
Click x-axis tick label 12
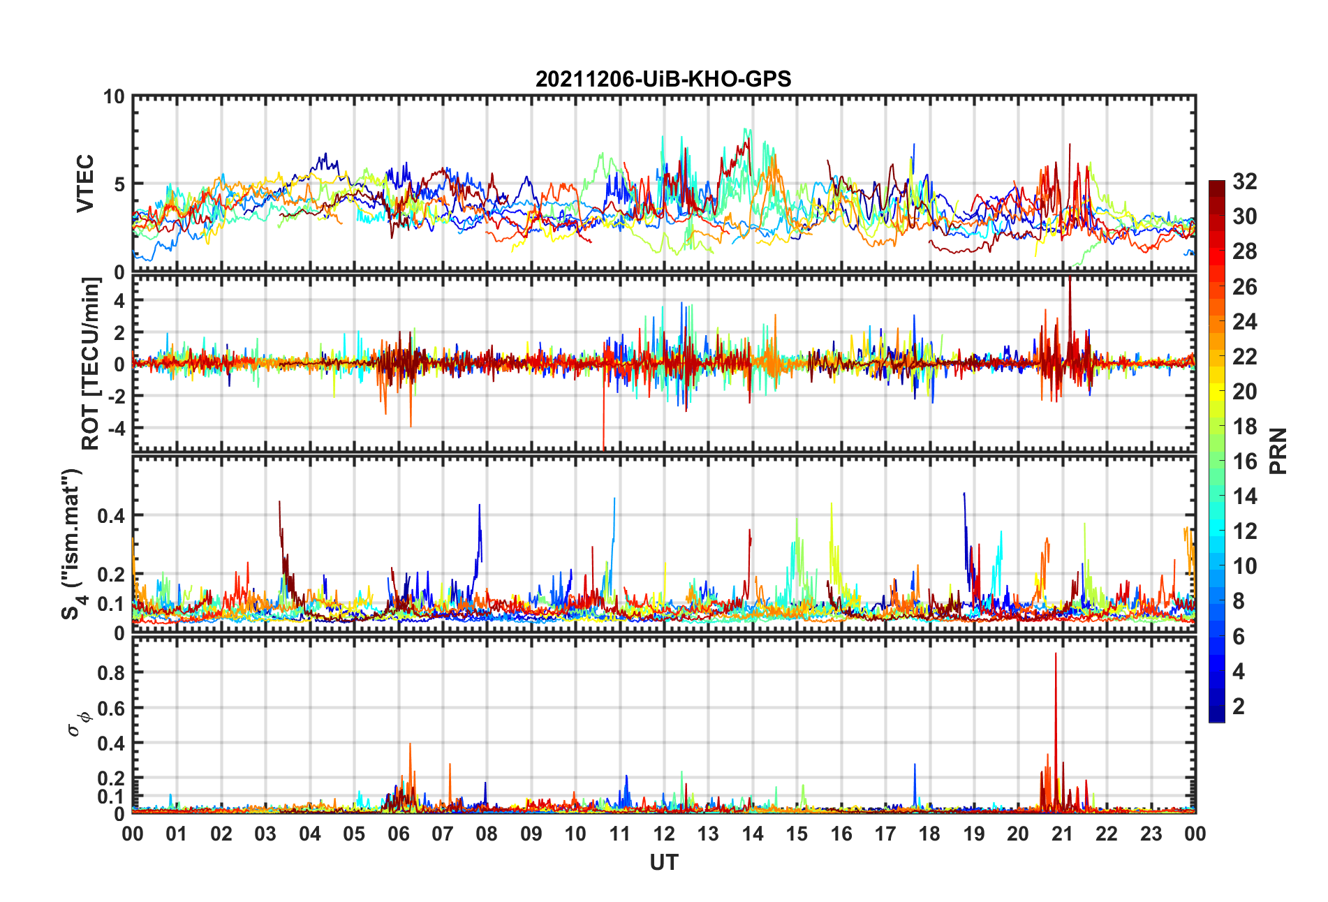[664, 834]
